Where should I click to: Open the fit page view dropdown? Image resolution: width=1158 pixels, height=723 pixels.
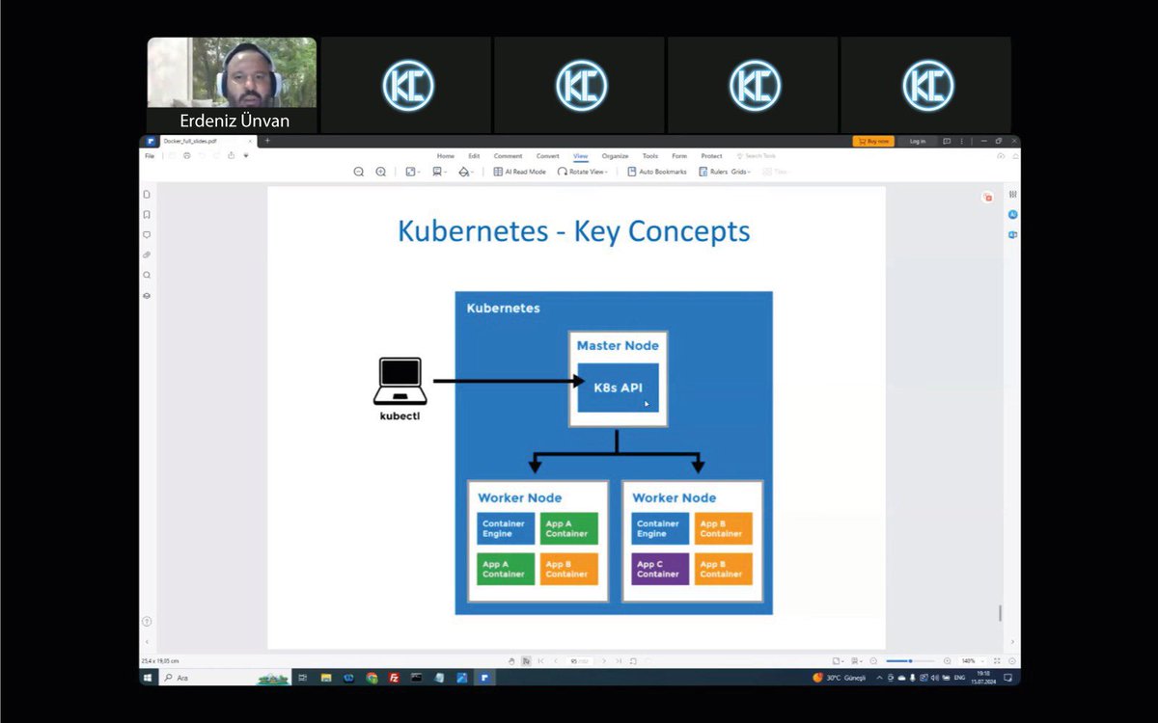[x=412, y=172]
